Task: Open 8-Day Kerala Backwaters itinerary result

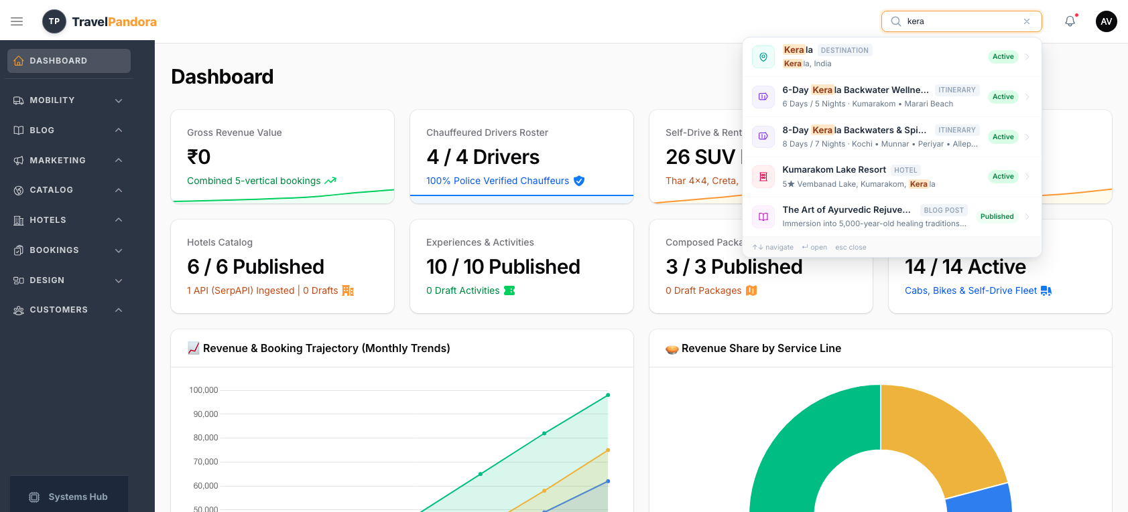Action: click(892, 137)
